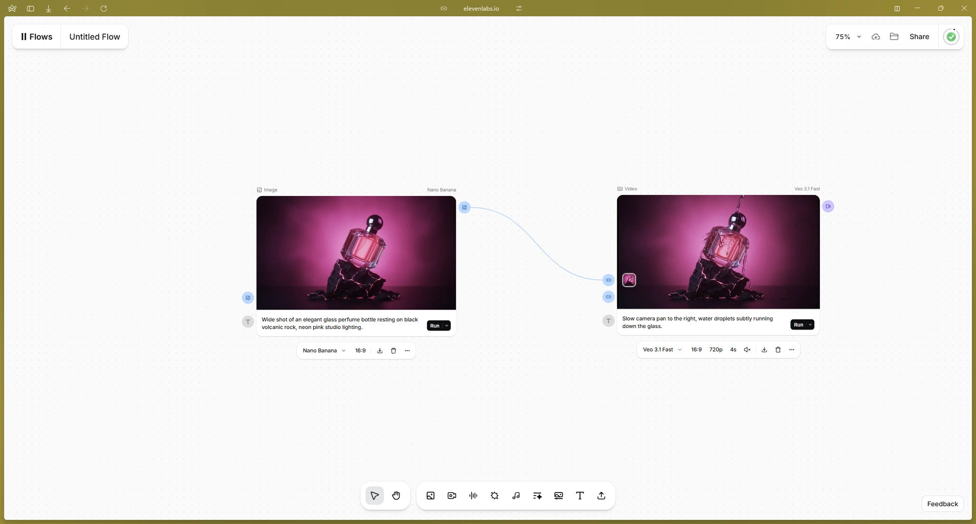
Task: Click the upload icon in bottom toolbar
Action: tap(601, 496)
